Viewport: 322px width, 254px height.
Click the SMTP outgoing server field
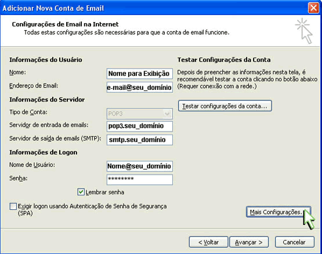click(139, 140)
